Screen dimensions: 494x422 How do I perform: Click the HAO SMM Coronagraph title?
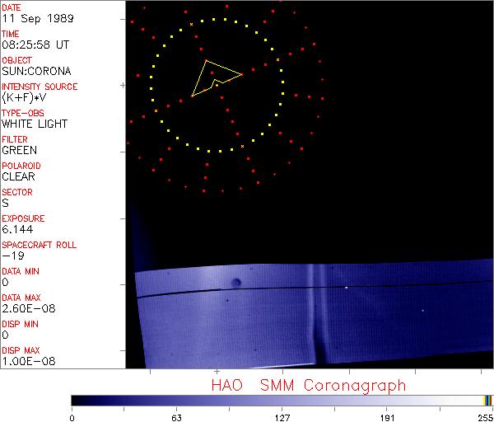tap(308, 386)
